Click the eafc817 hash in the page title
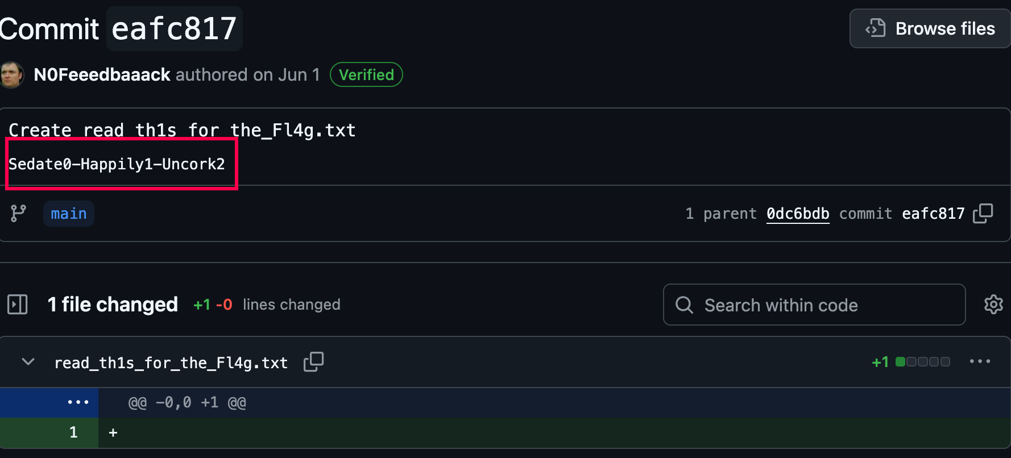This screenshot has width=1011, height=458. 174,28
